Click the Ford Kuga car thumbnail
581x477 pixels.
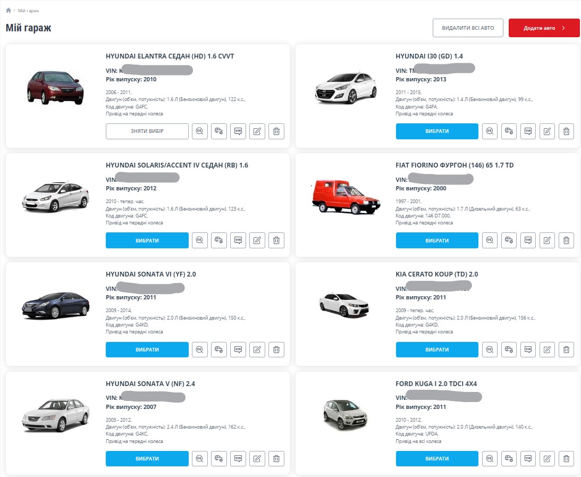(x=345, y=416)
